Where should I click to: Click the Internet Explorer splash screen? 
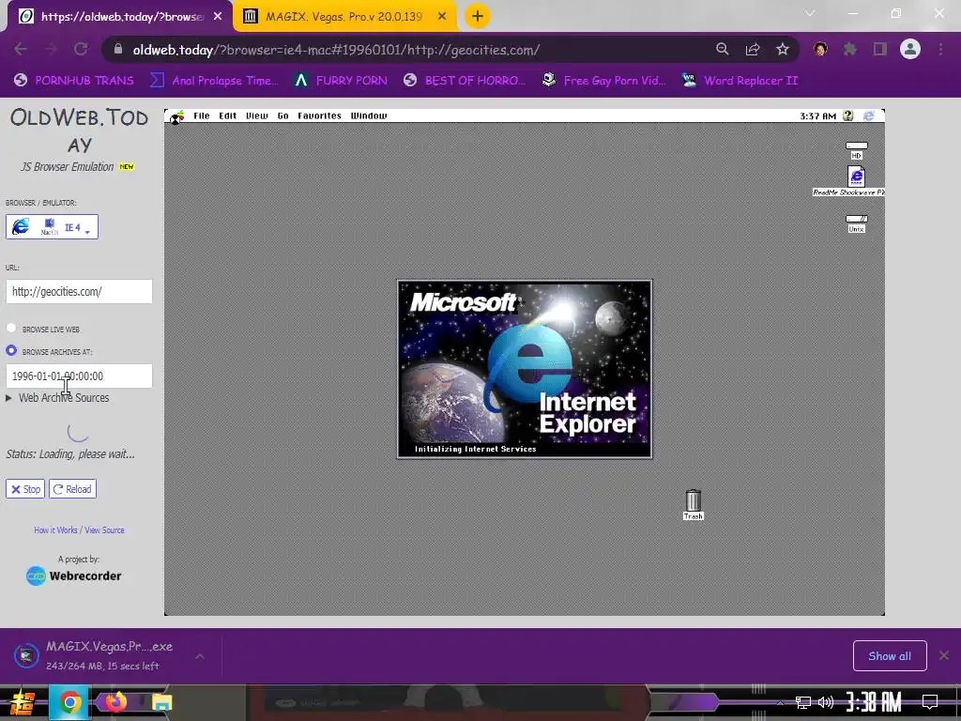coord(525,369)
